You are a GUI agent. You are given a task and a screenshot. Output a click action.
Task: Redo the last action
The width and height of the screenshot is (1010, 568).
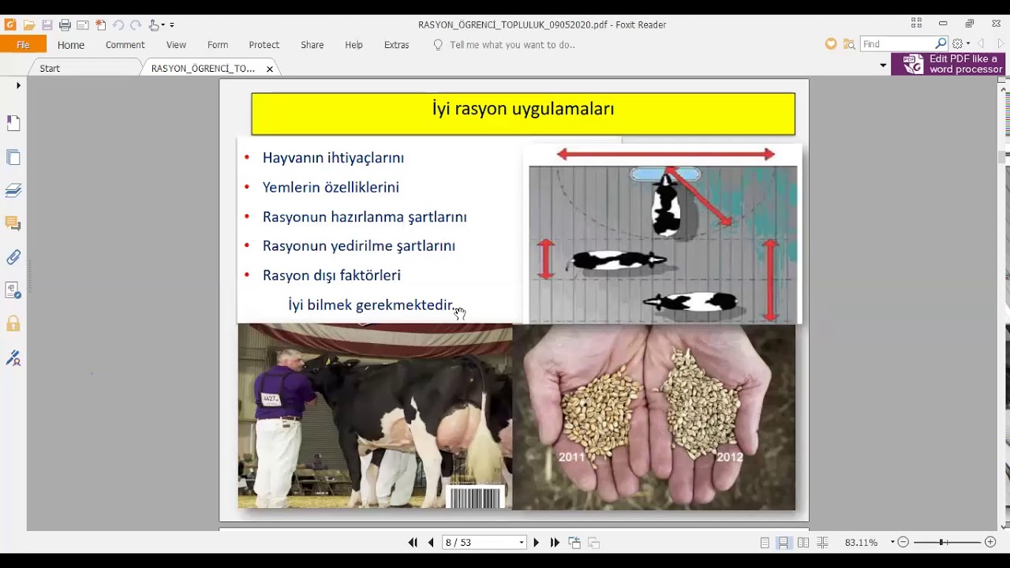136,25
